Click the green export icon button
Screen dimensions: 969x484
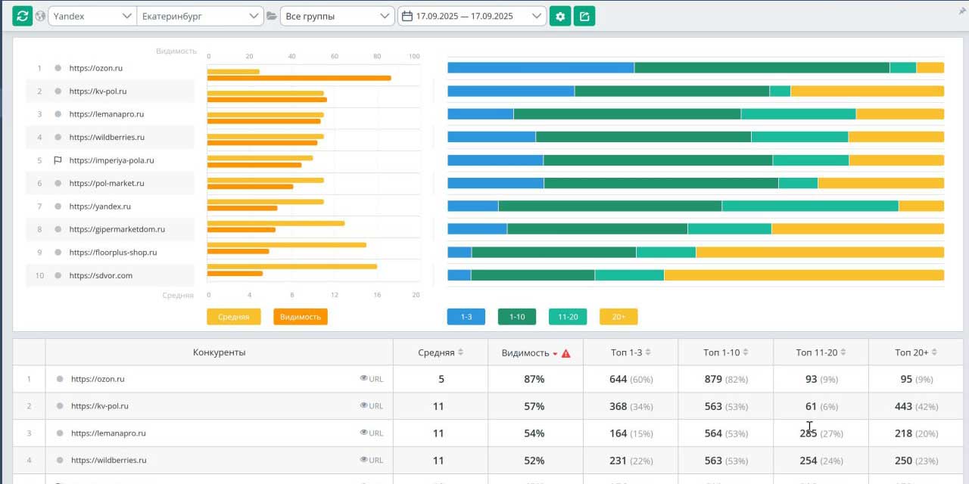584,16
